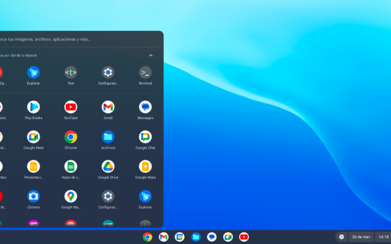Open Google Chat
391x244 pixels.
145,137
